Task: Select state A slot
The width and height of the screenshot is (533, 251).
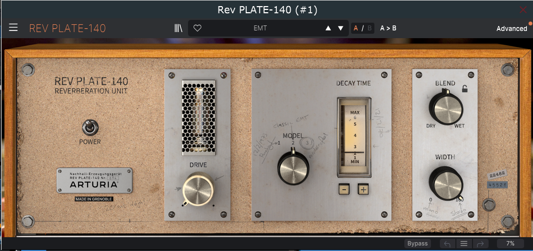Action: 356,28
